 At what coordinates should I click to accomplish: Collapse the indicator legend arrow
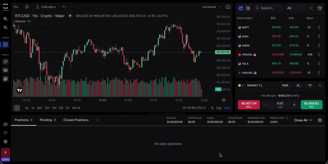click(x=18, y=27)
